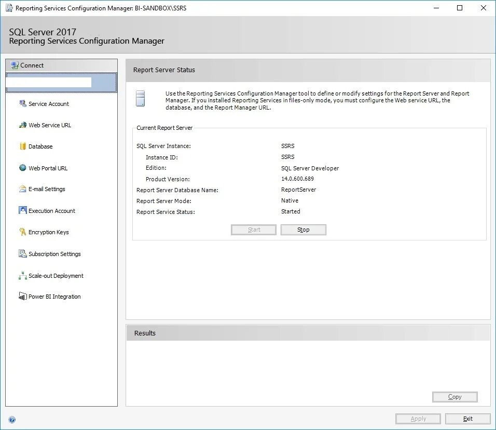This screenshot has width=496, height=430.
Task: Click the Encryption Keys key icon
Action: (x=22, y=232)
